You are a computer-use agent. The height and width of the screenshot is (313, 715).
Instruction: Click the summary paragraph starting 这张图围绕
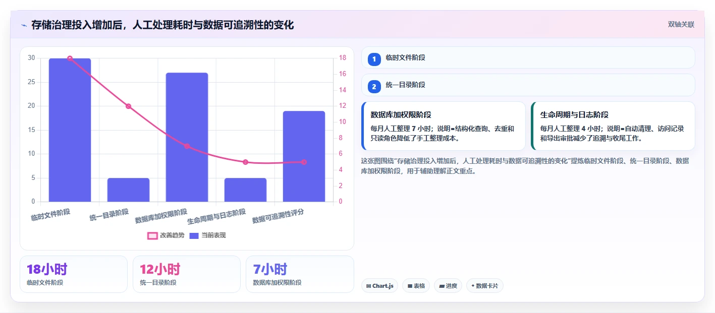pyautogui.click(x=525, y=166)
